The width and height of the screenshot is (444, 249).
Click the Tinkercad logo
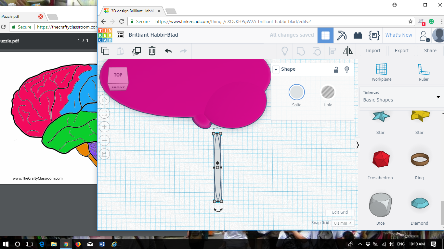[105, 35]
